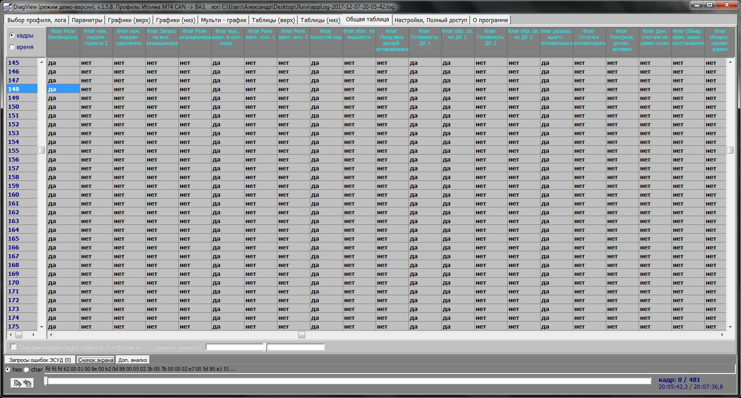Open the "Графики (верх)" tab
741x398 pixels.
click(129, 20)
